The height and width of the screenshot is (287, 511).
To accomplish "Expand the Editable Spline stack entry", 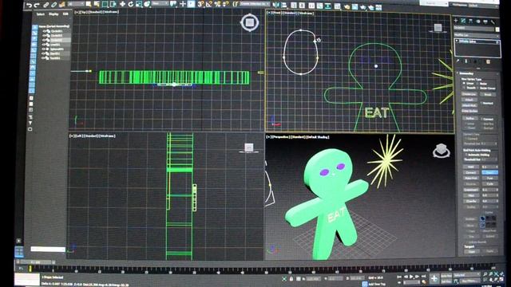I will tap(457, 41).
